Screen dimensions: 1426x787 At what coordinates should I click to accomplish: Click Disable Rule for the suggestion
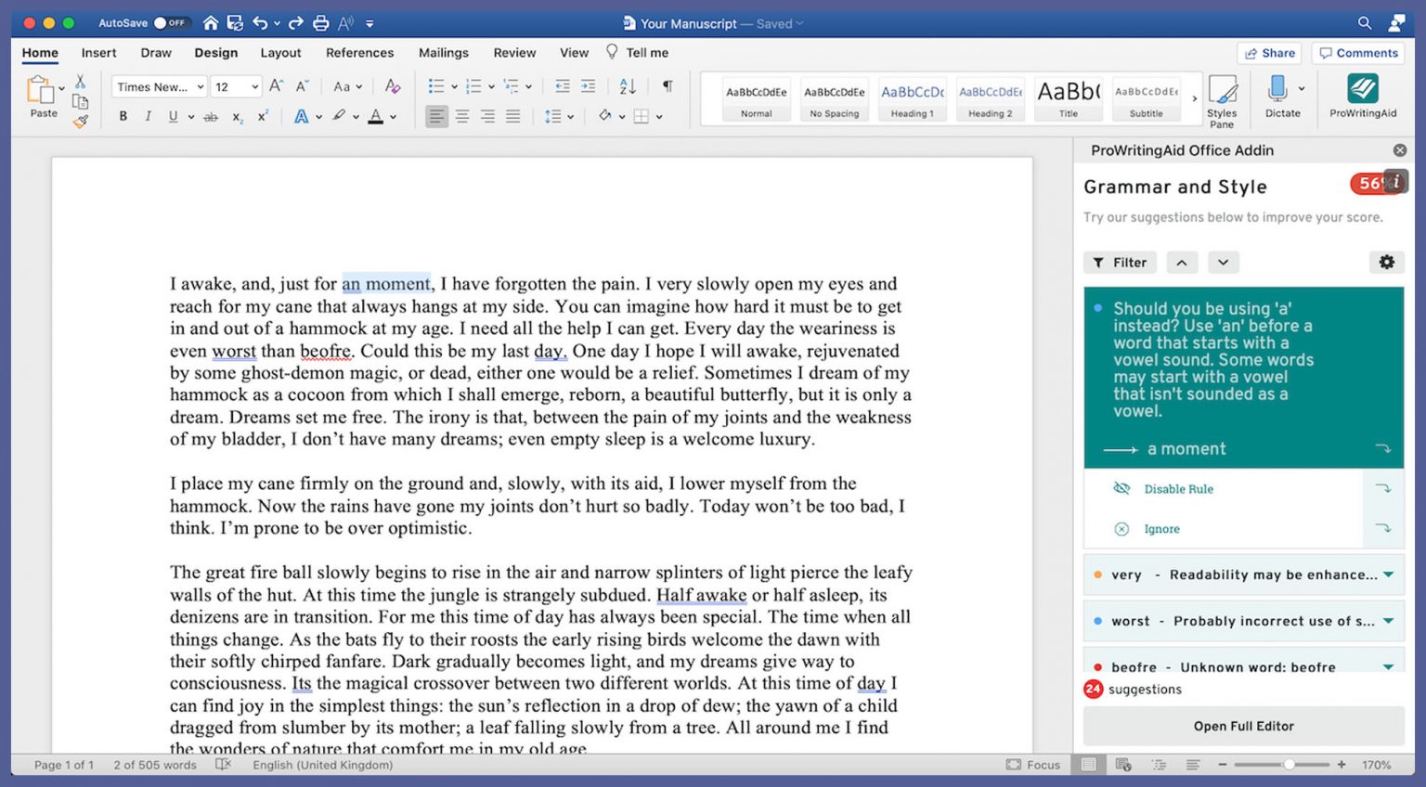pyautogui.click(x=1178, y=489)
